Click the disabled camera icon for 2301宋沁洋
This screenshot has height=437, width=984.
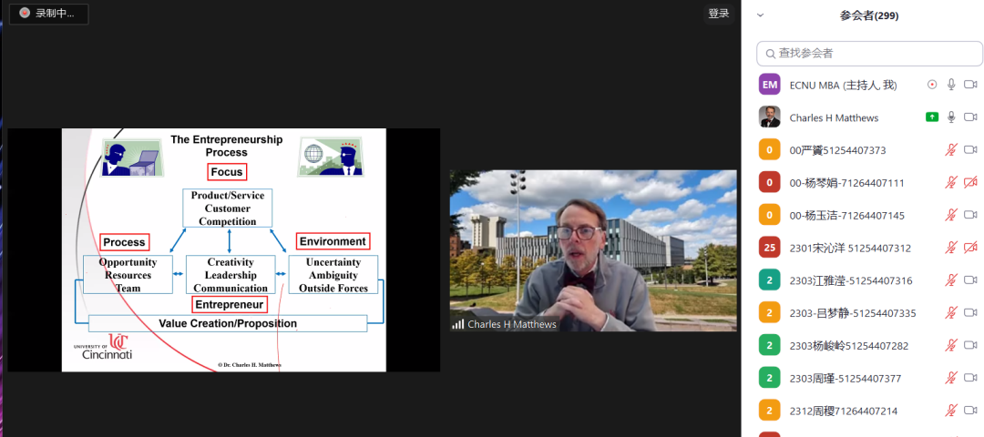pos(970,248)
